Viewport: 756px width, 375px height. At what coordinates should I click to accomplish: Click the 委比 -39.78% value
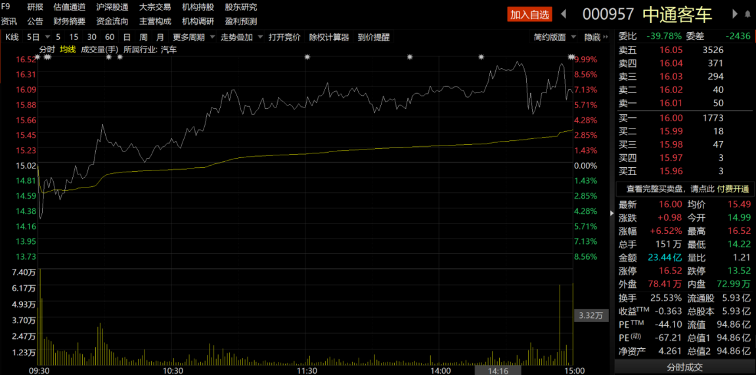point(664,36)
